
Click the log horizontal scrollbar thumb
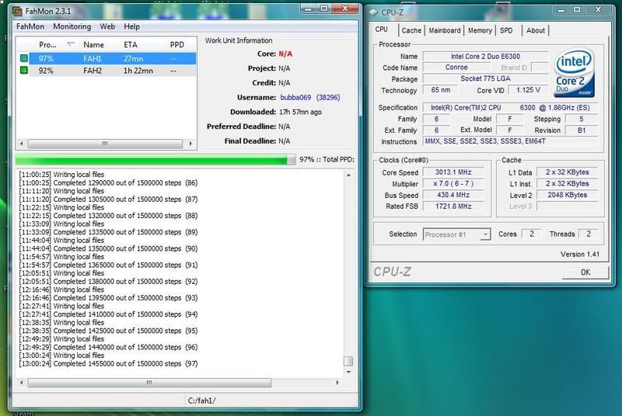coord(149,383)
